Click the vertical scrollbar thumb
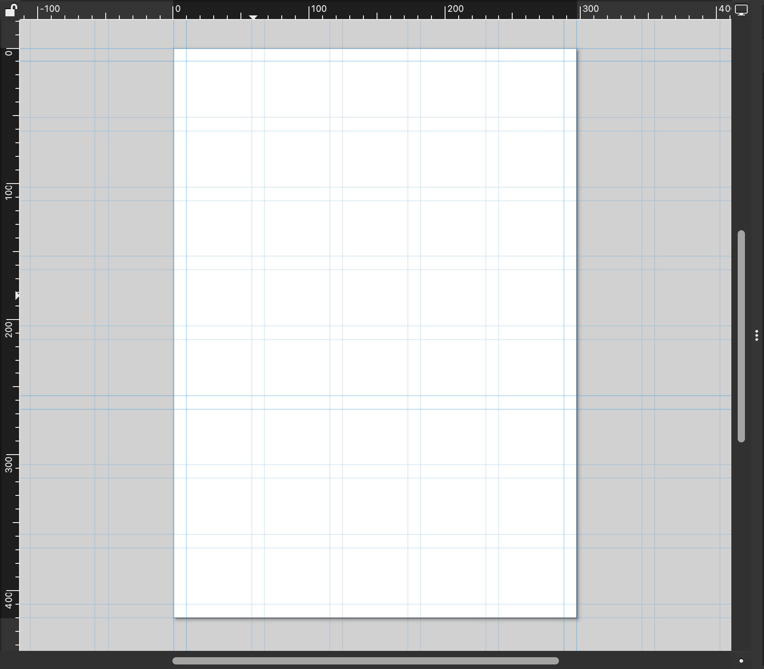The width and height of the screenshot is (764, 669). pos(741,335)
